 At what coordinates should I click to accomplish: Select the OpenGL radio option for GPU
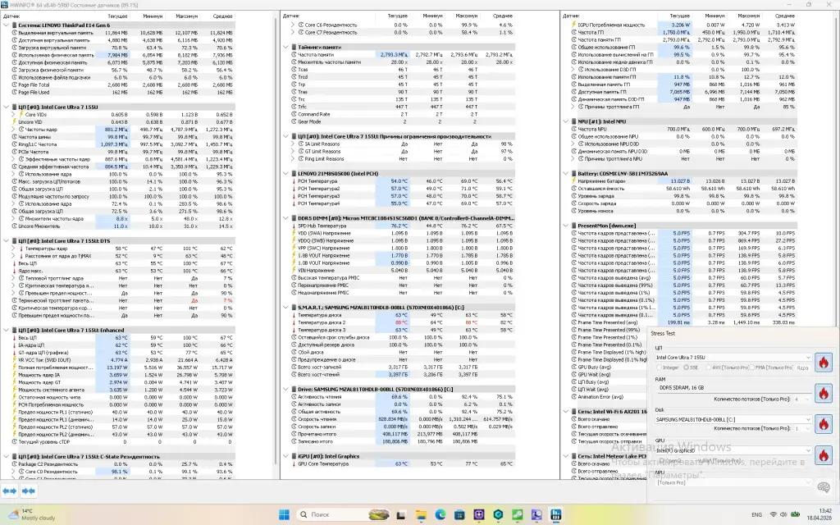click(660, 461)
